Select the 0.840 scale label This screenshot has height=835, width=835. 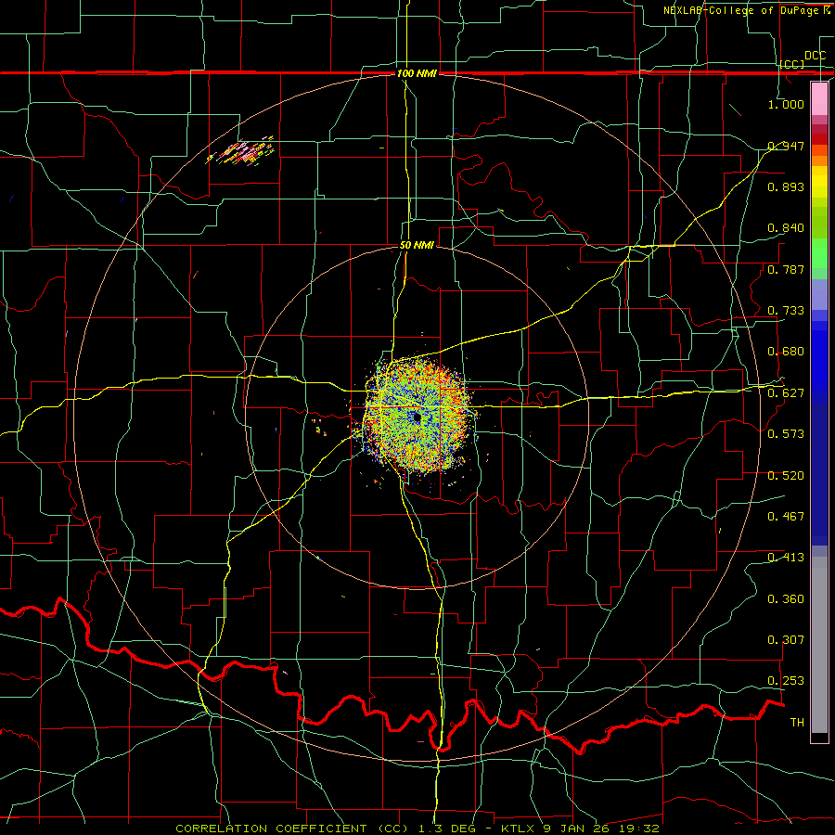786,228
